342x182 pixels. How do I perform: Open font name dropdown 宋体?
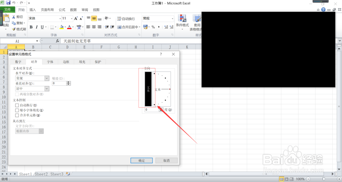coord(60,19)
